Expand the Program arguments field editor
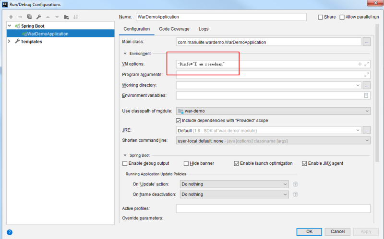Viewport: 384px width, 239px height. point(366,75)
